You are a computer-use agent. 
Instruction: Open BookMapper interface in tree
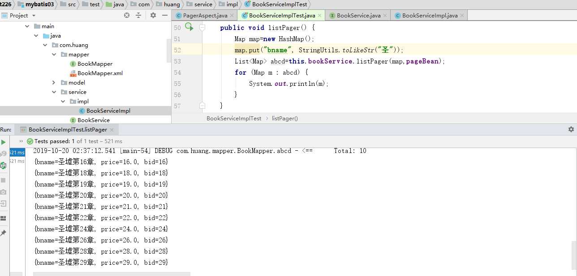click(x=91, y=64)
